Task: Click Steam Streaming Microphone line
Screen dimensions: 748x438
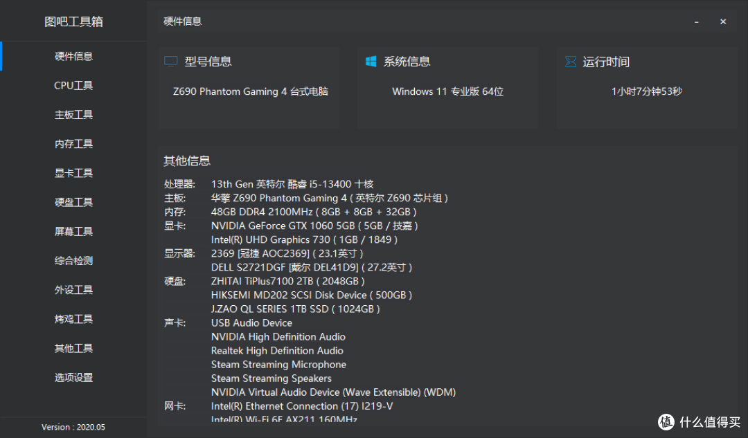Action: [x=278, y=364]
